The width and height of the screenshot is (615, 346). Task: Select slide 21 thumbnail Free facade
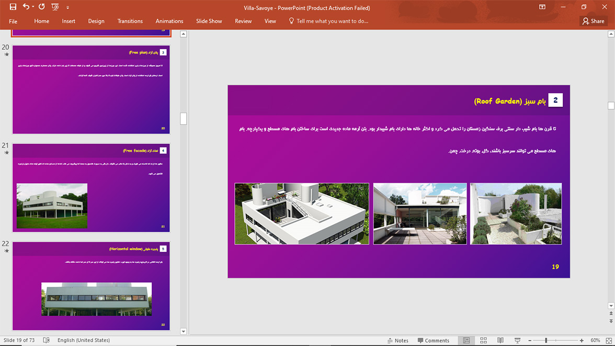click(x=91, y=188)
